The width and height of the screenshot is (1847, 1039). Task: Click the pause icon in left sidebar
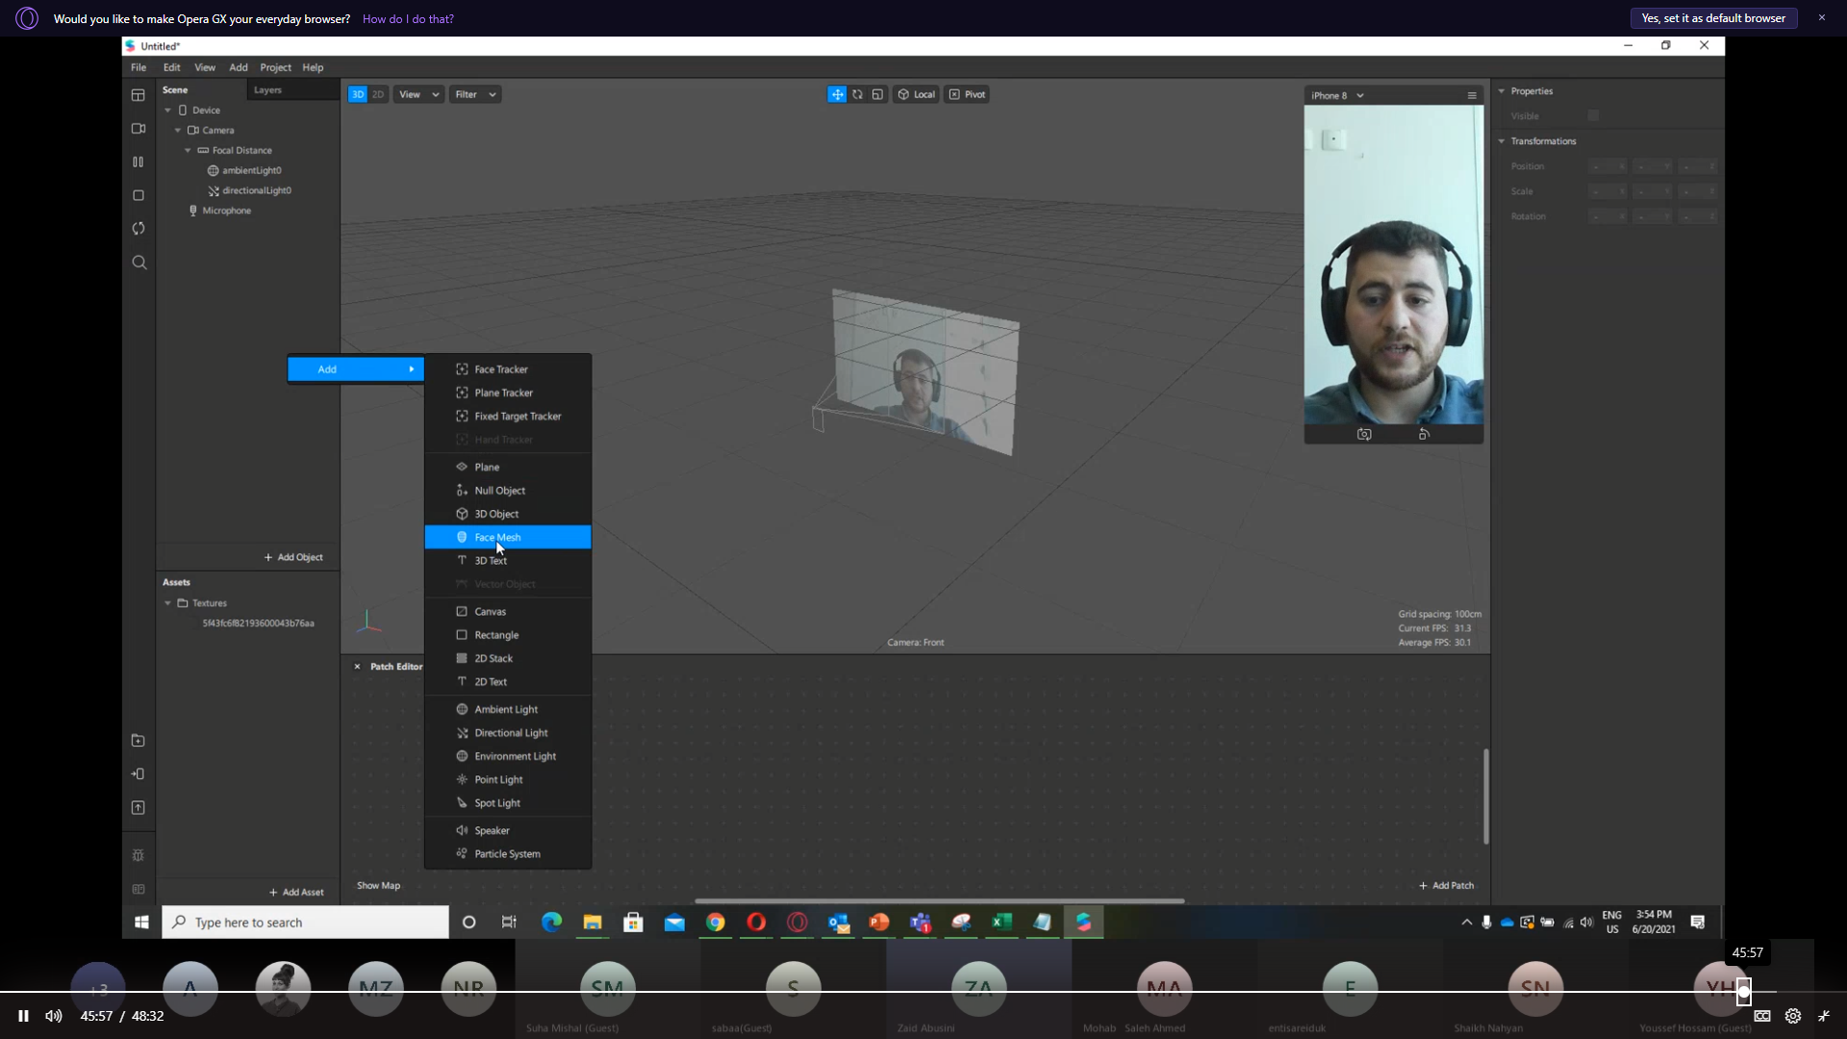(139, 163)
